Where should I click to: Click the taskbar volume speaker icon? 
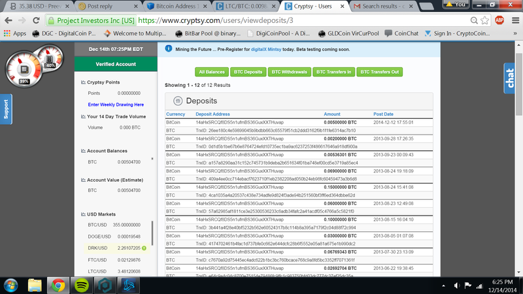(456, 286)
